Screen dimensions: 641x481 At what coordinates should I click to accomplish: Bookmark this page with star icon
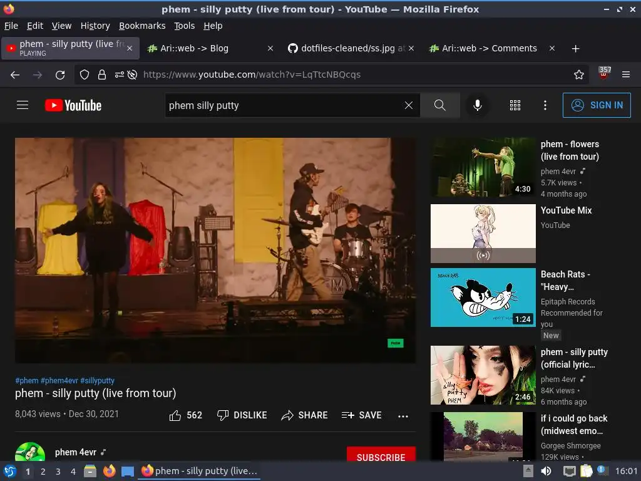(578, 75)
